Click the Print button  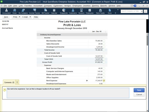[15, 17]
